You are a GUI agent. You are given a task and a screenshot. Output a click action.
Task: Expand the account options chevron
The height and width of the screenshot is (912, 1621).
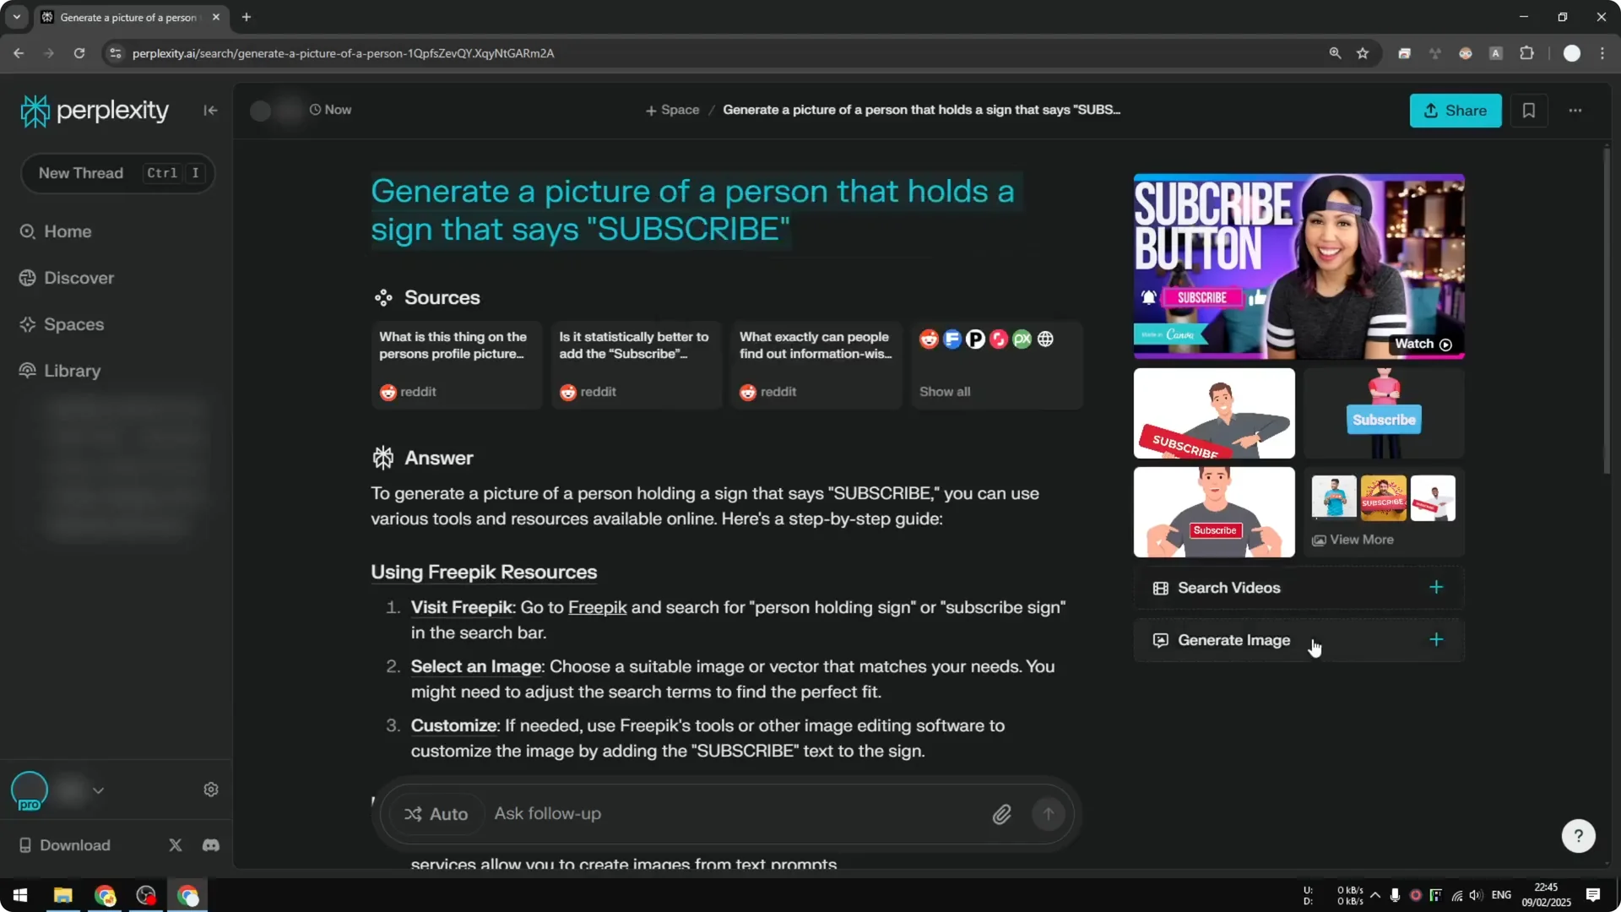click(x=98, y=790)
